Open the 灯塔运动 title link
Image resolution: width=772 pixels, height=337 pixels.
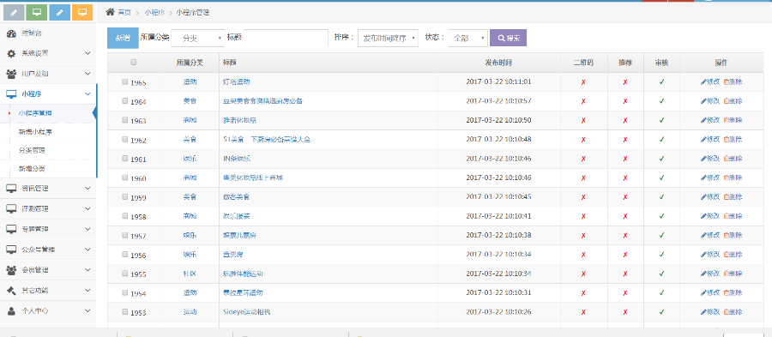tap(237, 81)
